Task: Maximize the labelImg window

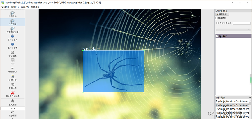Action: point(240,3)
